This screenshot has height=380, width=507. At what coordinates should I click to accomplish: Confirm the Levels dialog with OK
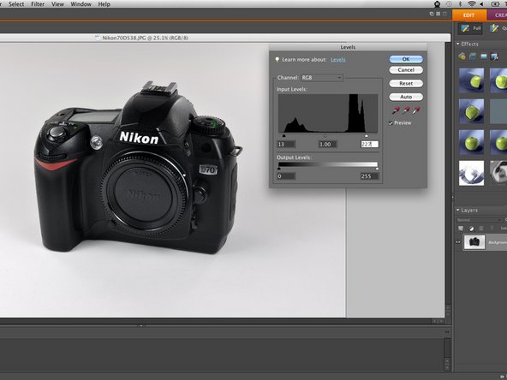tap(406, 59)
